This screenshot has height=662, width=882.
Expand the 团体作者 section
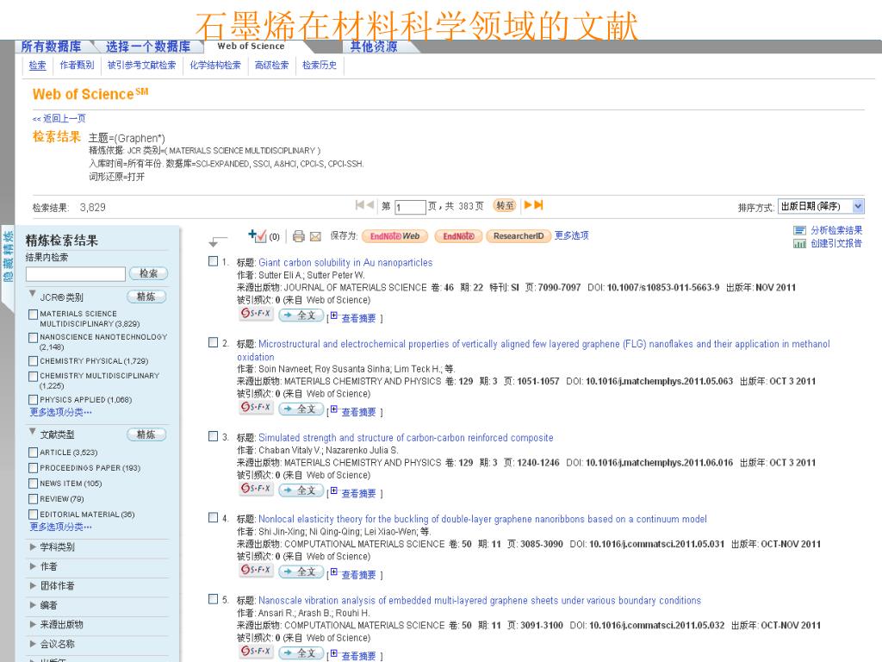tap(33, 585)
